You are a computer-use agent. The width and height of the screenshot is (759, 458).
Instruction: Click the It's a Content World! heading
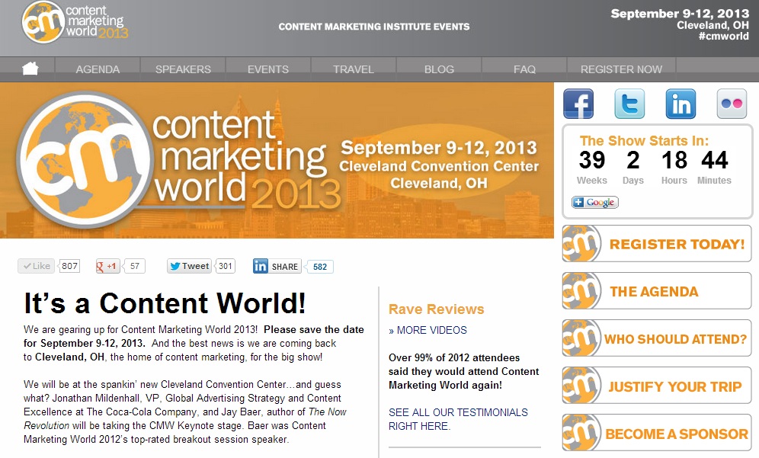coord(165,303)
